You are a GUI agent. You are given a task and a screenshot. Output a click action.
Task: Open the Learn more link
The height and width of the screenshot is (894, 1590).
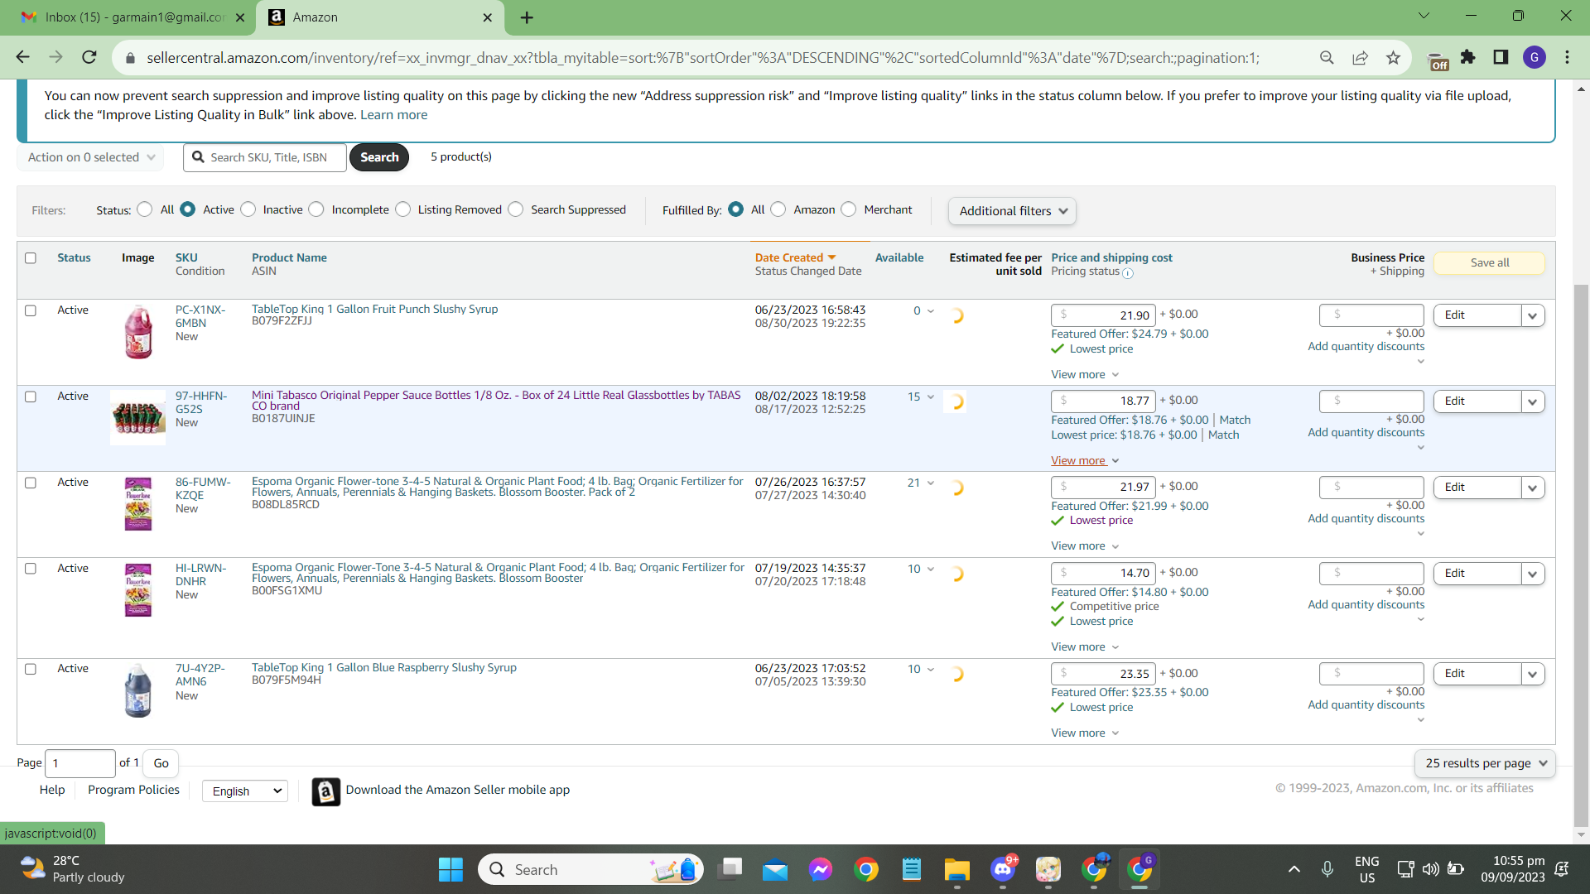[393, 115]
